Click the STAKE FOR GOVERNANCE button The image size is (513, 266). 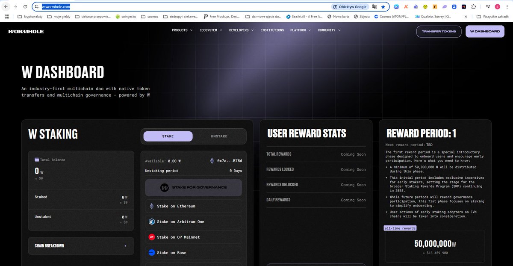point(193,187)
